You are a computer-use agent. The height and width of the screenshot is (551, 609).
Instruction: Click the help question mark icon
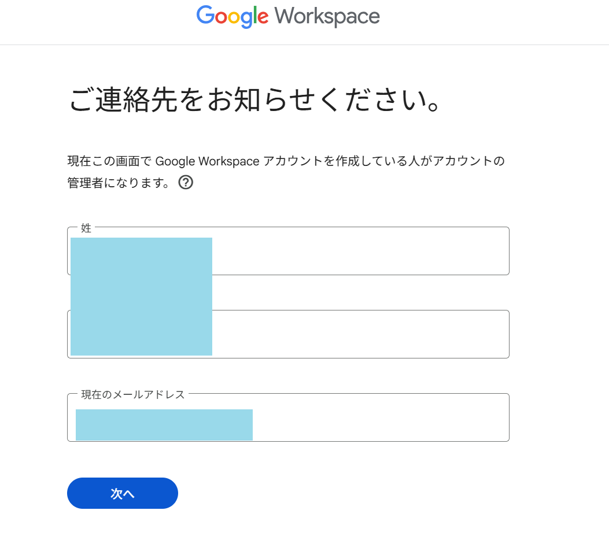click(186, 183)
